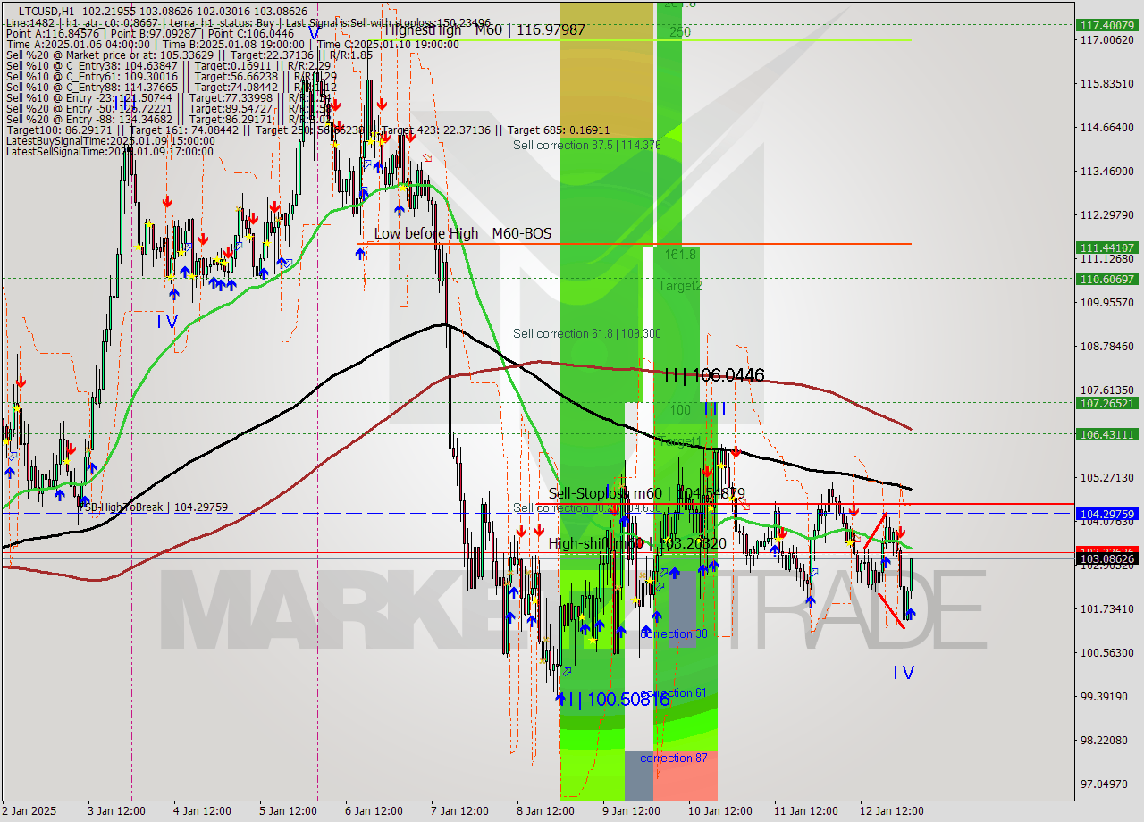Select 'Sell correction 87.5 | 114.376' text

pos(587,145)
